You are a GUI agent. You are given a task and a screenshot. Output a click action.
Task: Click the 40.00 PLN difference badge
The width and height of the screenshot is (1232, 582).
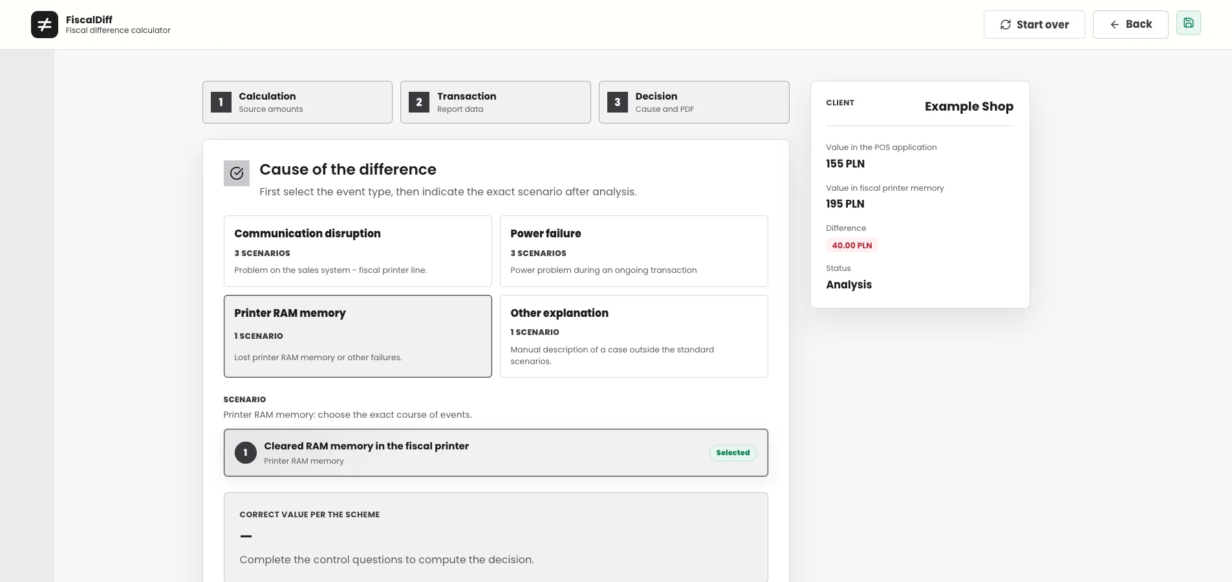pos(852,245)
